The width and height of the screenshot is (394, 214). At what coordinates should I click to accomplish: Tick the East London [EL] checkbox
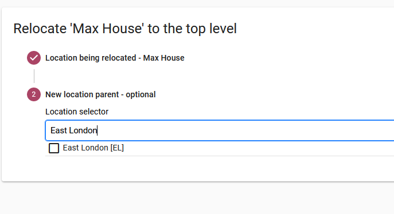click(54, 148)
